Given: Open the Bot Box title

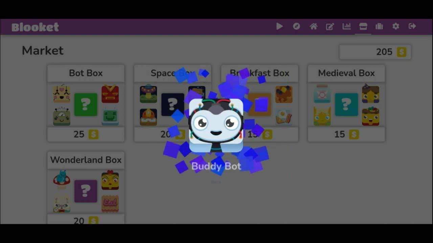Looking at the screenshot, I should coord(86,73).
